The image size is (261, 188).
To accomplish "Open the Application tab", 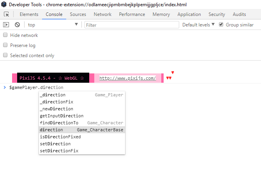I will tap(189, 14).
